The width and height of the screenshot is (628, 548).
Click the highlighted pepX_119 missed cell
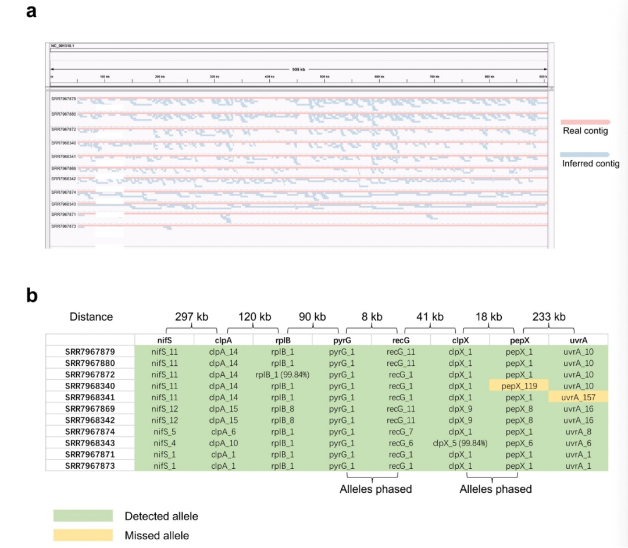(519, 386)
